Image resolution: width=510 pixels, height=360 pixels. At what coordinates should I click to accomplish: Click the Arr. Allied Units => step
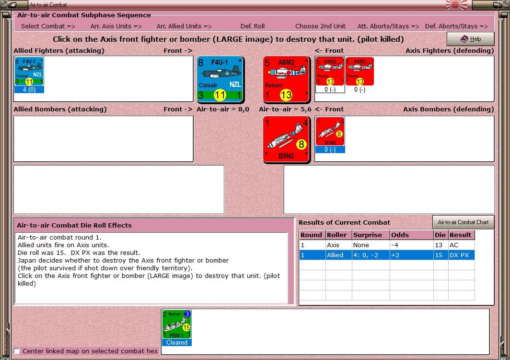click(184, 26)
